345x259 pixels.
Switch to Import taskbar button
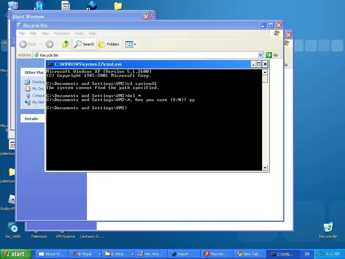click(x=184, y=254)
